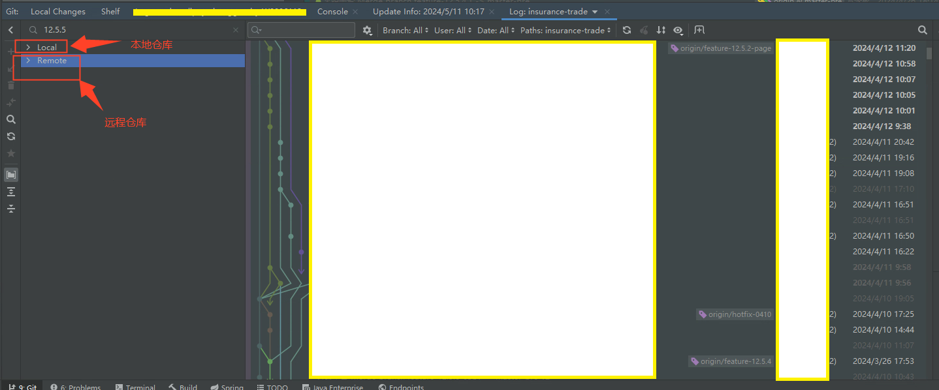
Task: Click the Update Selected arrow icon in sidebar
Action: [10, 68]
